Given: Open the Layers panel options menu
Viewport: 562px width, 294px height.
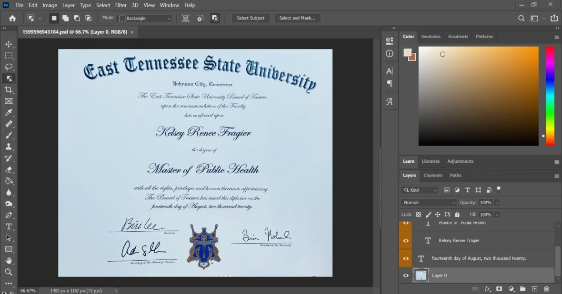Looking at the screenshot, I should pos(557,176).
